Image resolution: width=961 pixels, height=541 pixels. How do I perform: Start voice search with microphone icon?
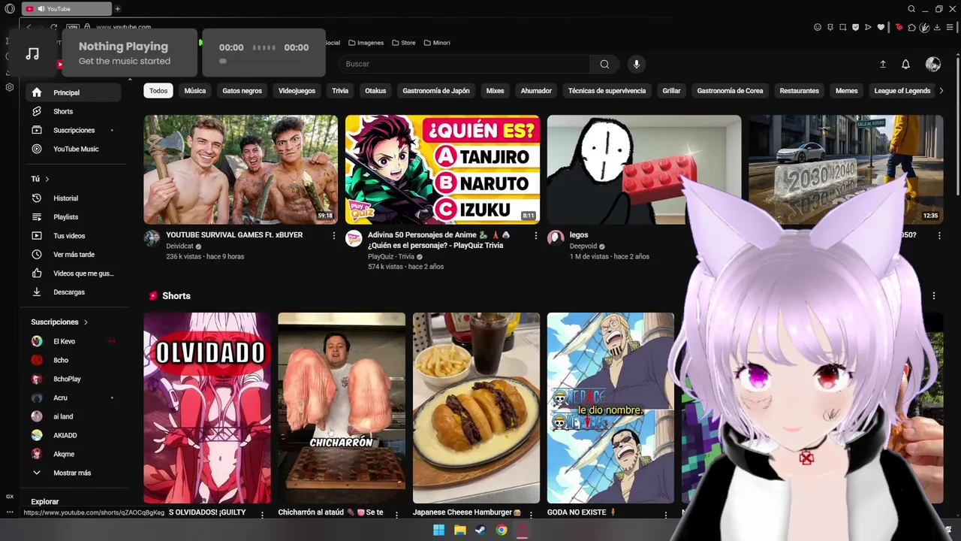point(637,64)
